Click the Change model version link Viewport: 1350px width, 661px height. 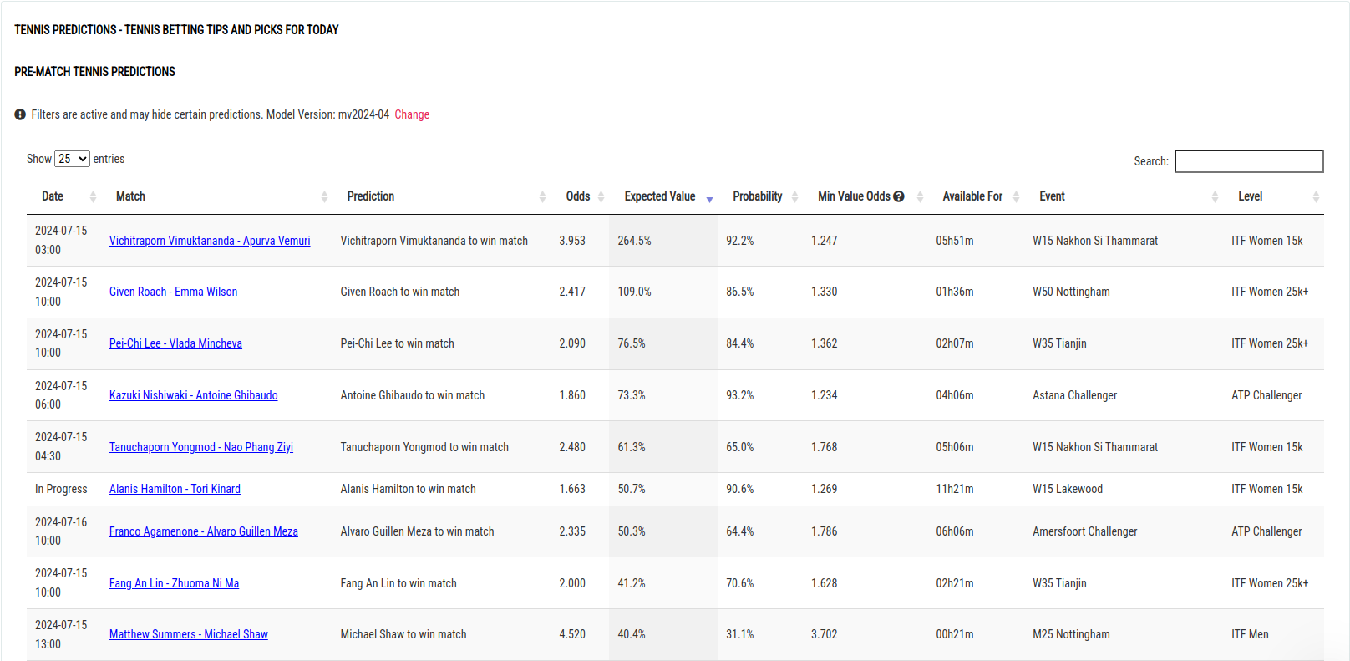[x=412, y=114]
